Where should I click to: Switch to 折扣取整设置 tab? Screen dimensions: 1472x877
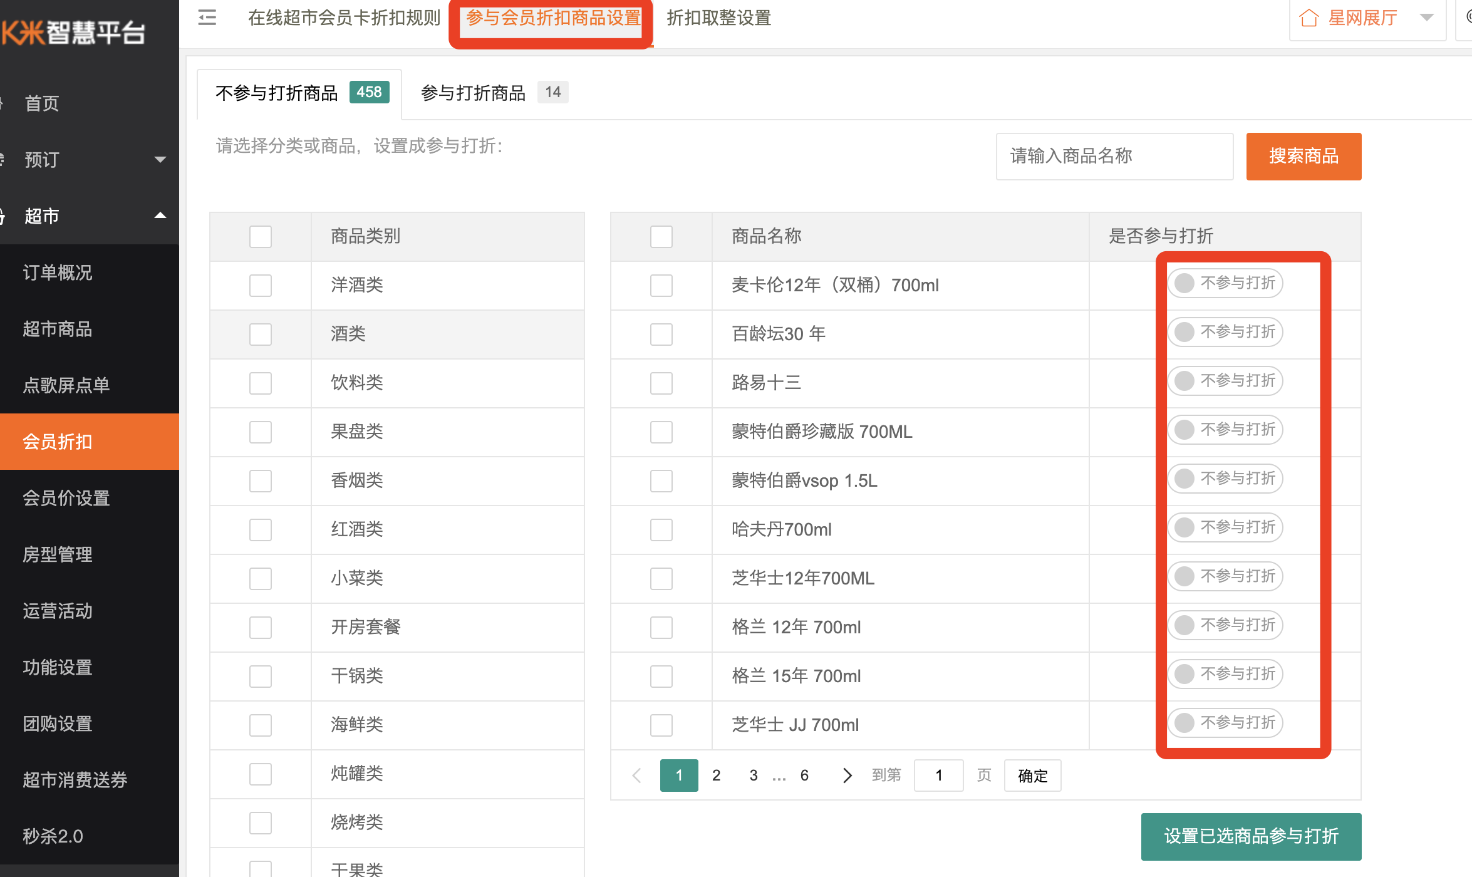coord(719,18)
